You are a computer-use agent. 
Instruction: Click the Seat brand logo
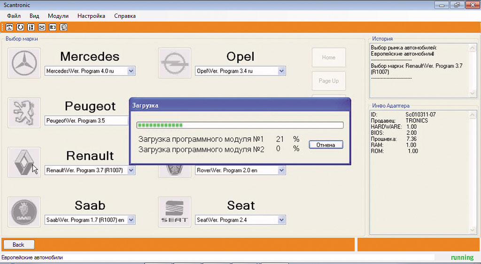click(x=174, y=212)
